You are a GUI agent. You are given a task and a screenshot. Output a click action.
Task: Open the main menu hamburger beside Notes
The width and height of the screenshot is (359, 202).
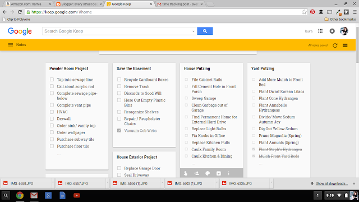pyautogui.click(x=11, y=45)
